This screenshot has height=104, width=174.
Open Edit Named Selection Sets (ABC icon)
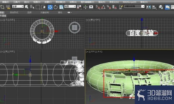pos(121,7)
